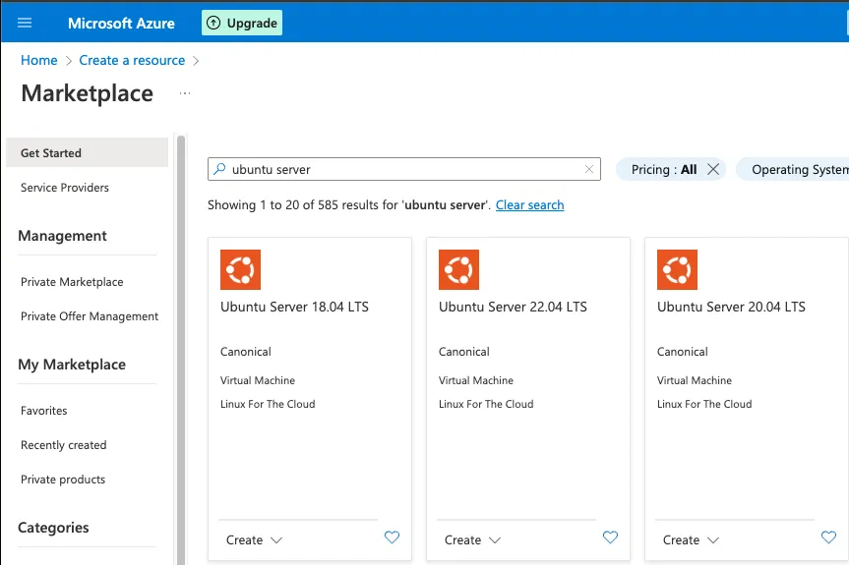
Task: Open the hamburger portal menu
Action: point(25,23)
